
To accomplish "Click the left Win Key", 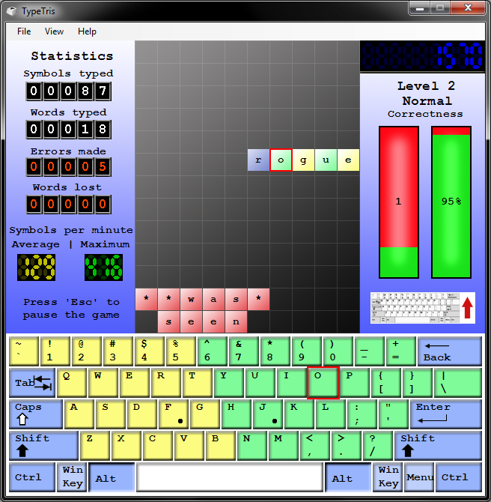I will [x=72, y=477].
